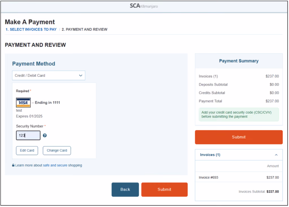This screenshot has width=289, height=207.
Task: Click the Change Card button
Action: (x=57, y=151)
